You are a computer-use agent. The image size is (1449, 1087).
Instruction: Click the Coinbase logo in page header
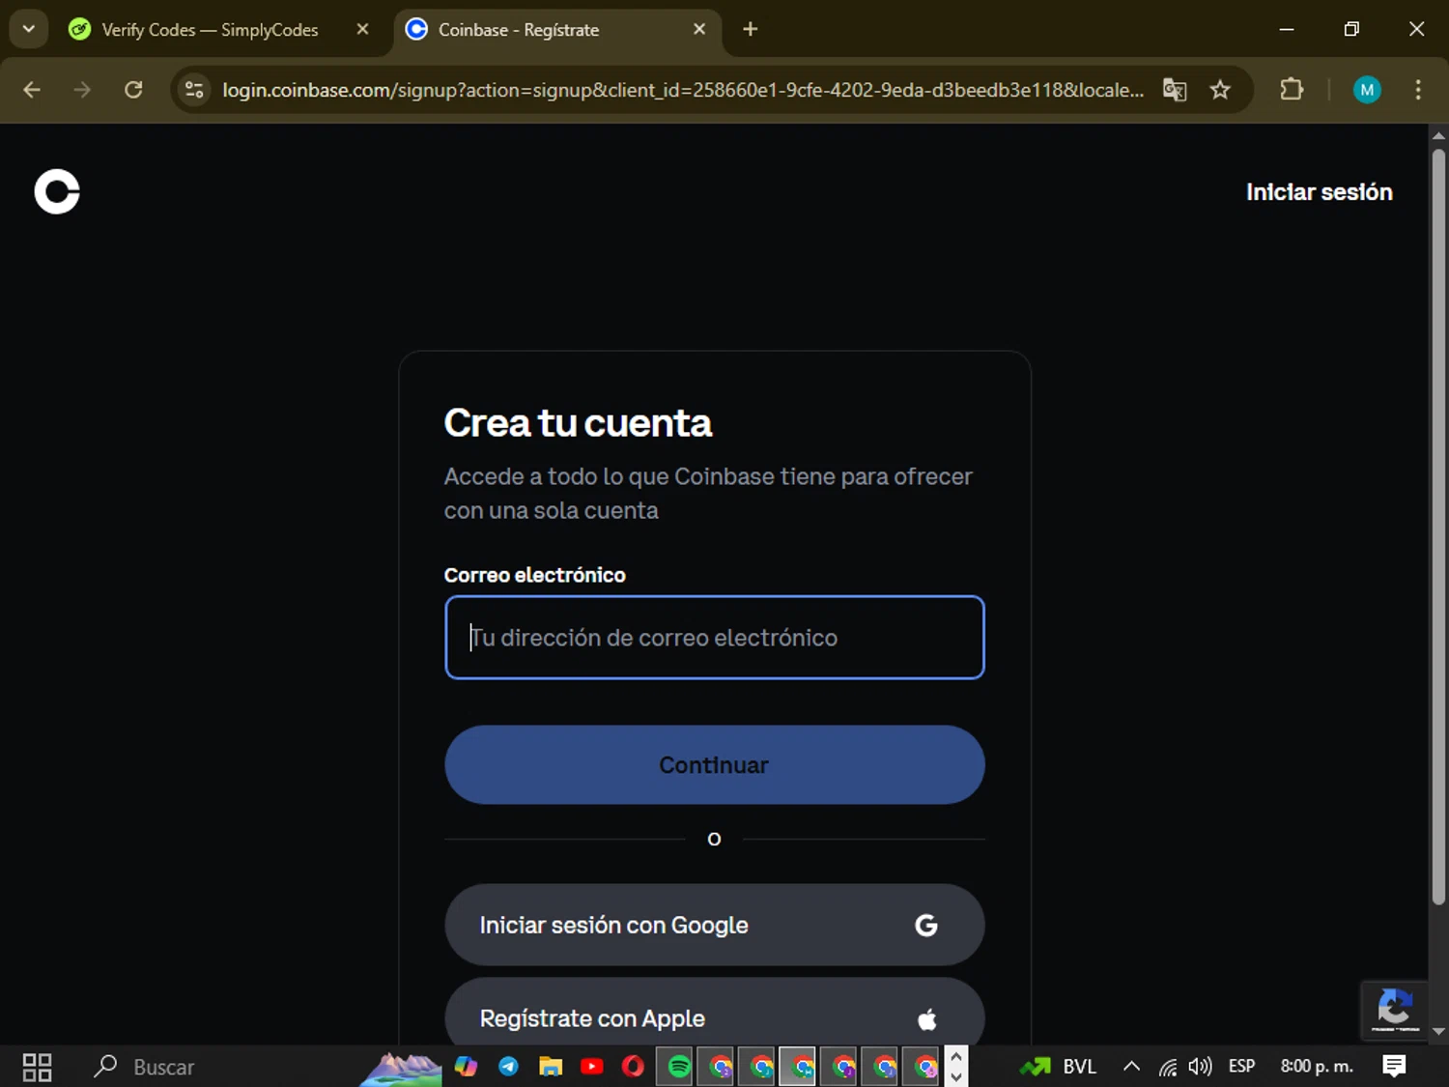point(57,191)
